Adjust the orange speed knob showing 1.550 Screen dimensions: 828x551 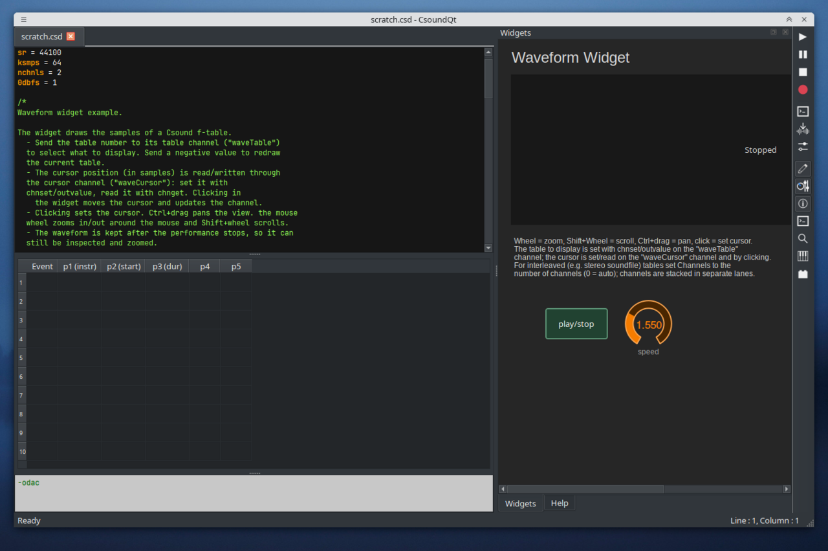click(x=648, y=324)
